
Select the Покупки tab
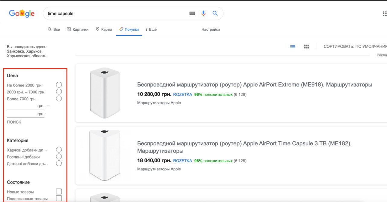coord(129,30)
